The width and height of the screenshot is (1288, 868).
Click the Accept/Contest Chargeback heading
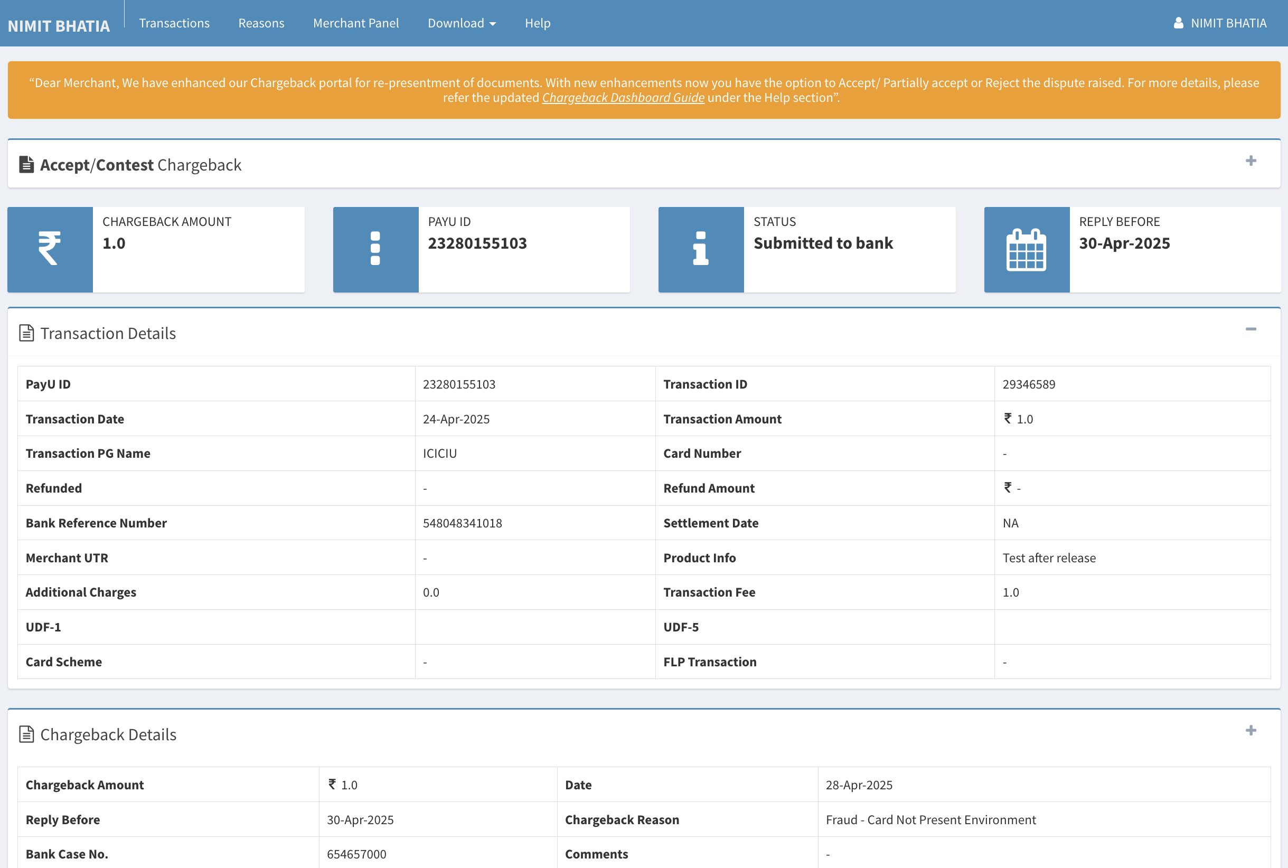pyautogui.click(x=140, y=165)
